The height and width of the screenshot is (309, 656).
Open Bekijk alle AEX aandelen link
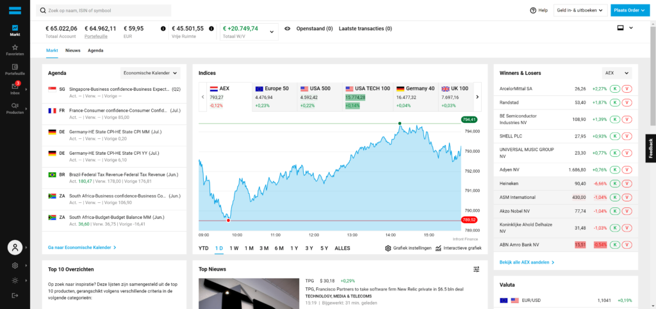pyautogui.click(x=527, y=262)
